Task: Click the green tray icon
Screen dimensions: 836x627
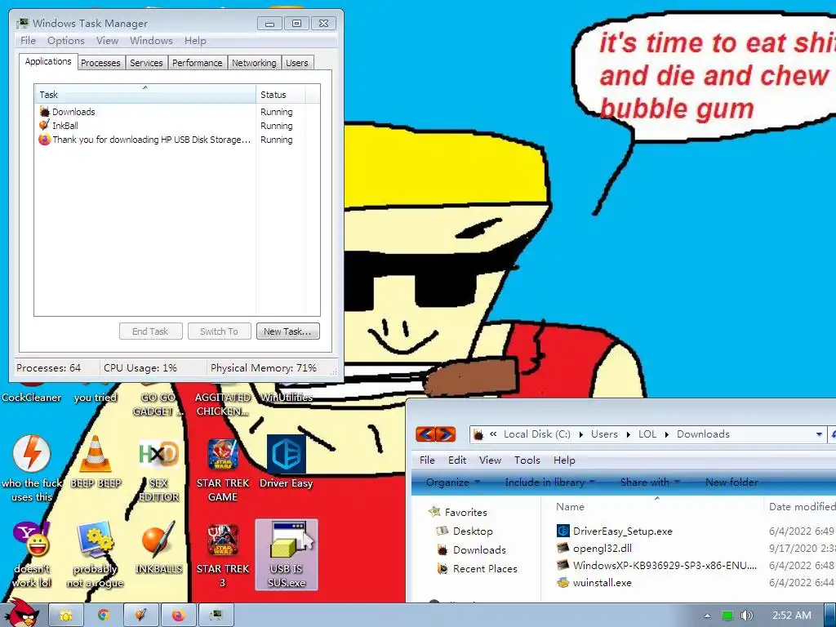Action: [727, 616]
